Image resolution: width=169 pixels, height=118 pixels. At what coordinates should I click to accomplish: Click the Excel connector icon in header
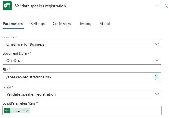pyautogui.click(x=7, y=6)
